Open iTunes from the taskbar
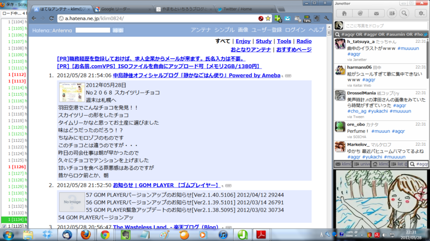This screenshot has height=241, width=430. tap(223, 235)
